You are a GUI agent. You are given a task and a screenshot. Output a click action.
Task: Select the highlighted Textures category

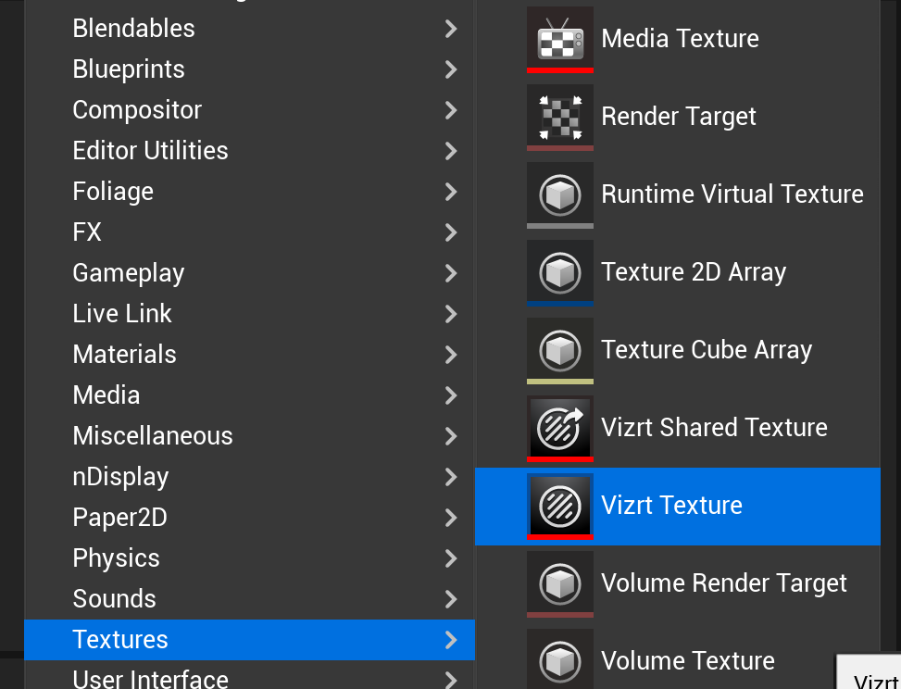(120, 640)
